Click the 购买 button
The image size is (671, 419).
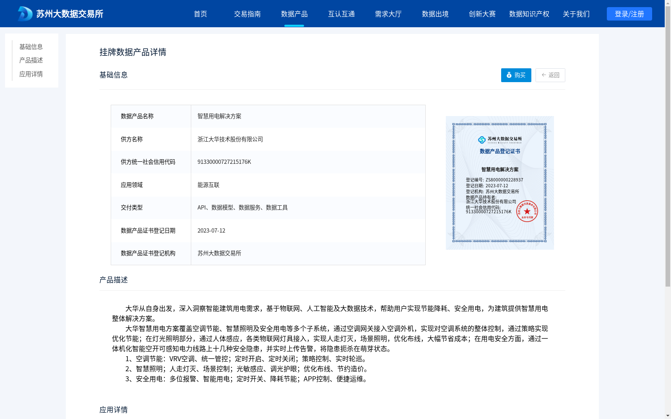click(516, 75)
